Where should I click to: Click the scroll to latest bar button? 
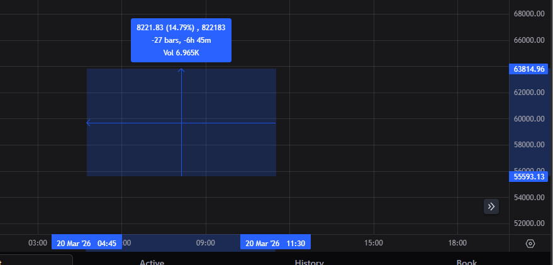491,206
